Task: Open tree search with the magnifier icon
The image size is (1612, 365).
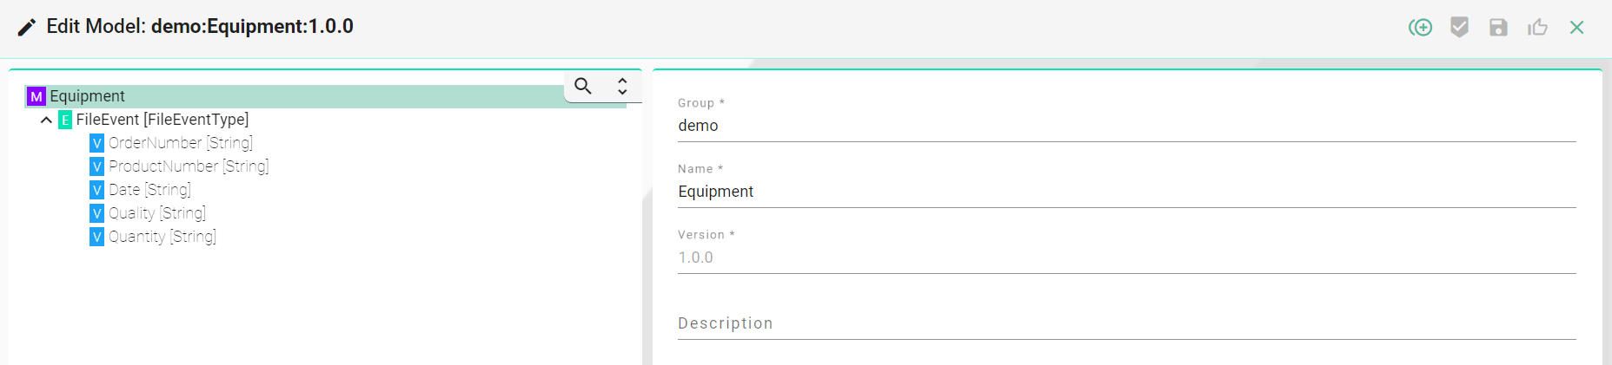Action: pos(583,86)
